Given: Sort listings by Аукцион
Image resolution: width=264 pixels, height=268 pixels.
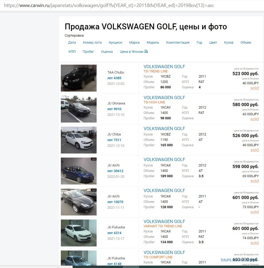Looking at the screenshot, I should click(x=115, y=42).
